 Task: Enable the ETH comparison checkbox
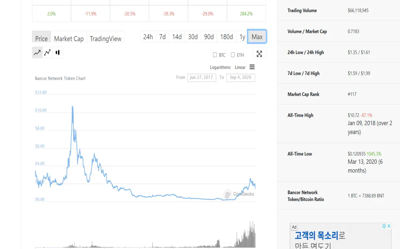click(x=233, y=55)
